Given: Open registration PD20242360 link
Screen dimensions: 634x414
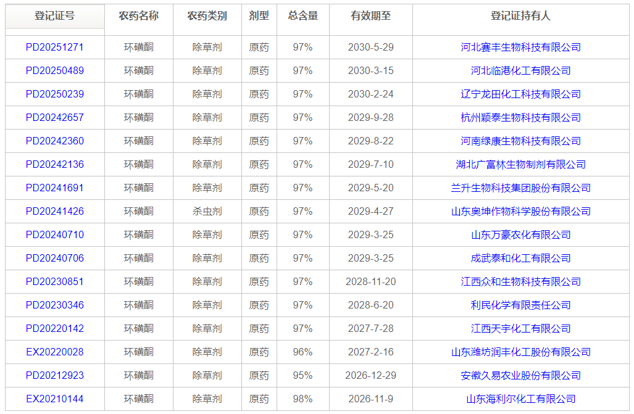Looking at the screenshot, I should pyautogui.click(x=54, y=141).
